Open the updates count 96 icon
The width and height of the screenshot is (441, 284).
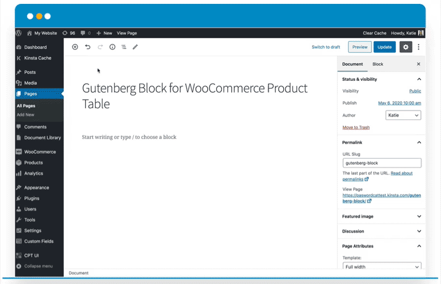[x=69, y=33]
